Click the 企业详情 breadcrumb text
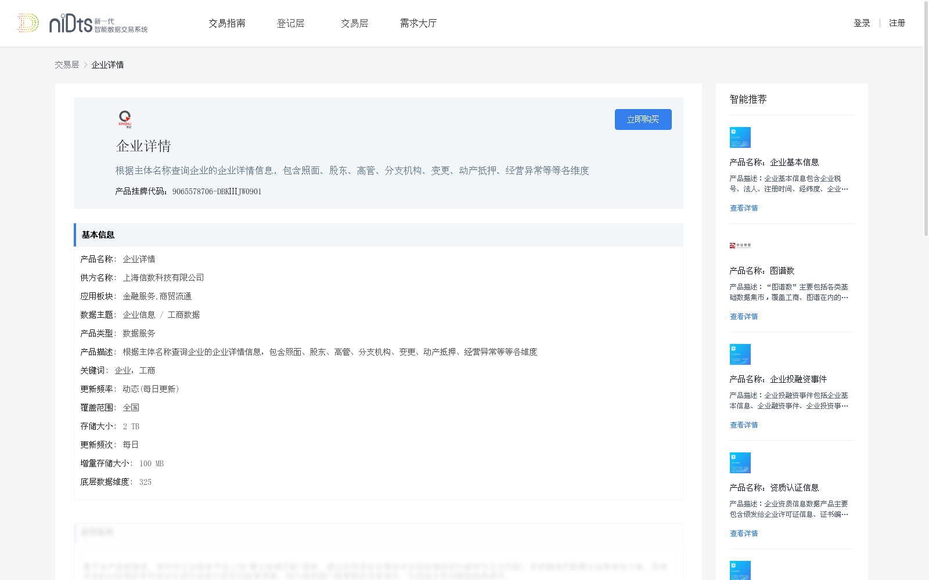Image resolution: width=929 pixels, height=580 pixels. coord(107,65)
